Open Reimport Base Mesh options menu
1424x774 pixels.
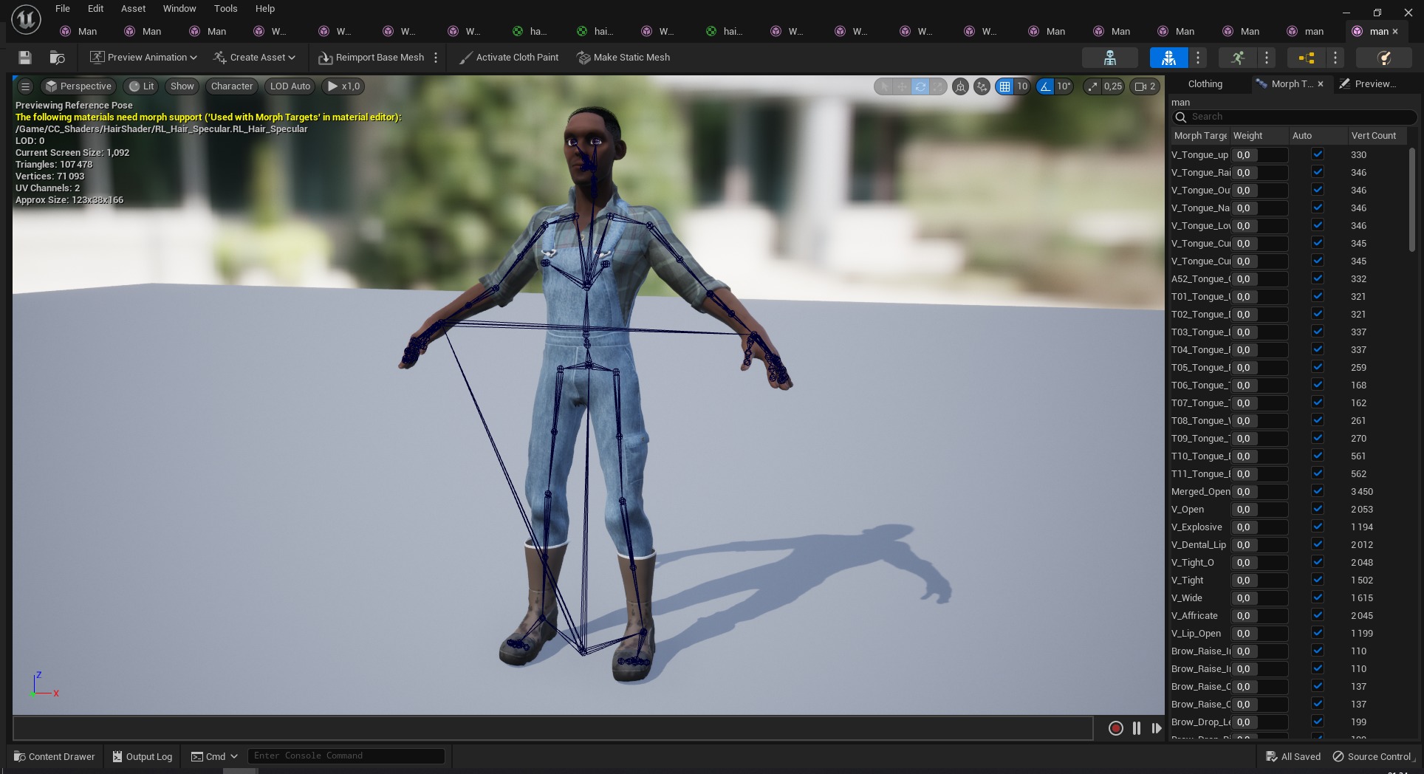tap(436, 58)
